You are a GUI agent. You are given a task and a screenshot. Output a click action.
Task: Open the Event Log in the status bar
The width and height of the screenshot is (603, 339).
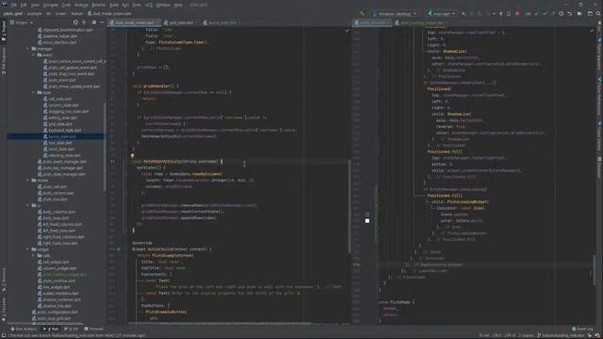pos(583,329)
